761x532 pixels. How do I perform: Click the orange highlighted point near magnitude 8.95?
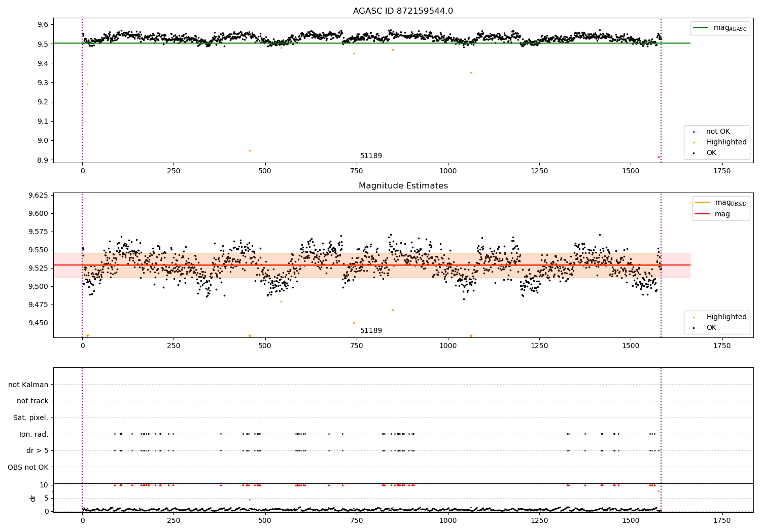pos(250,150)
